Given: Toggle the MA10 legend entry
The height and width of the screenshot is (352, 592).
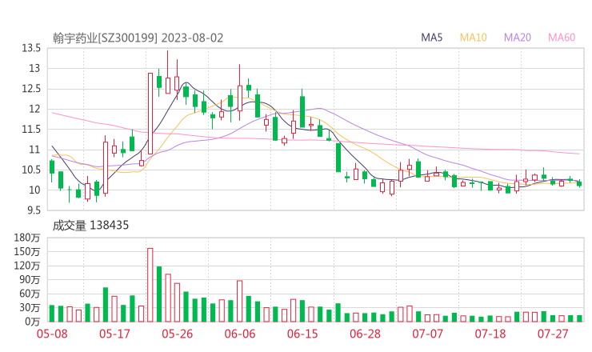Looking at the screenshot, I should [473, 38].
